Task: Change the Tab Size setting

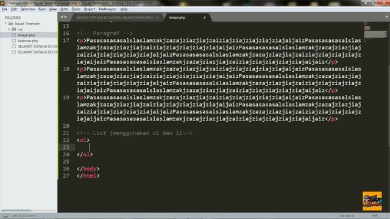Action: click(x=346, y=216)
